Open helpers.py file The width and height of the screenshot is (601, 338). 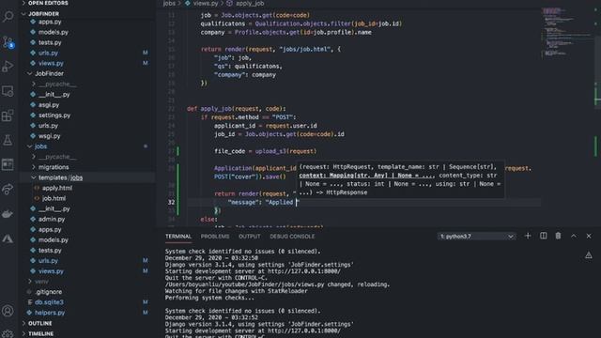click(x=50, y=313)
